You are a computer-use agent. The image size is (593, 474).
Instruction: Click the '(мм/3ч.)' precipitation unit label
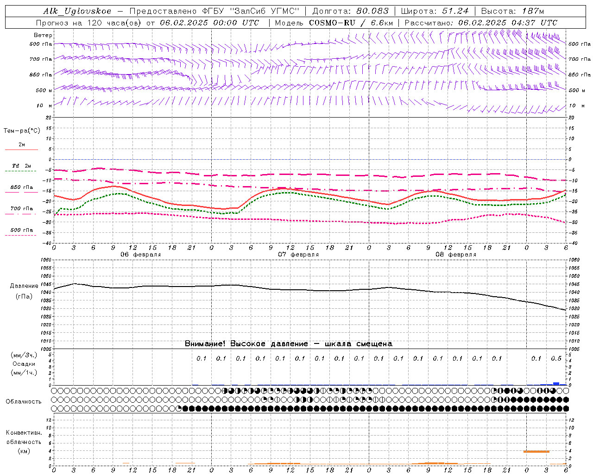click(x=24, y=355)
